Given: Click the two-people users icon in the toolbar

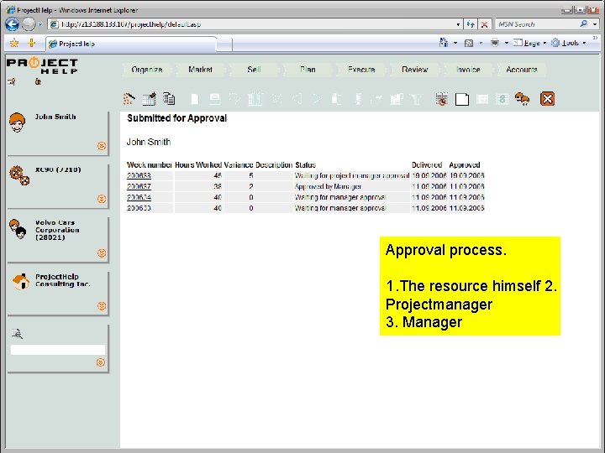Looking at the screenshot, I should (522, 99).
